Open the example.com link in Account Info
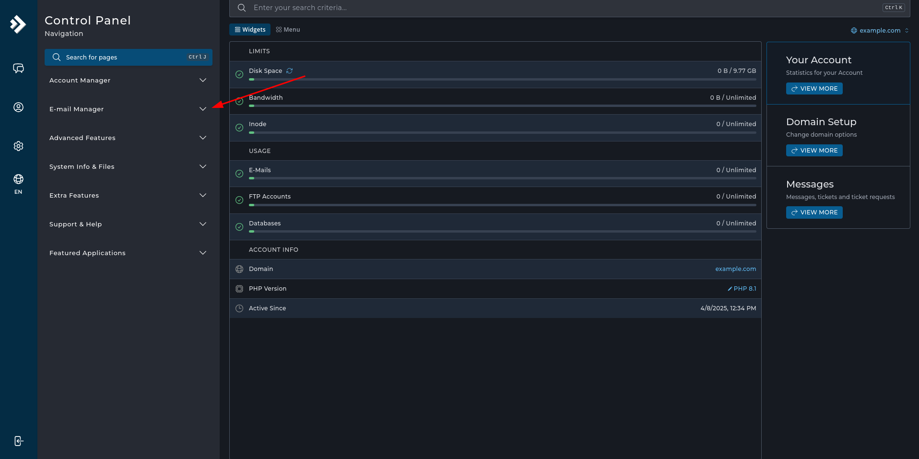Viewport: 919px width, 459px height. pyautogui.click(x=735, y=269)
